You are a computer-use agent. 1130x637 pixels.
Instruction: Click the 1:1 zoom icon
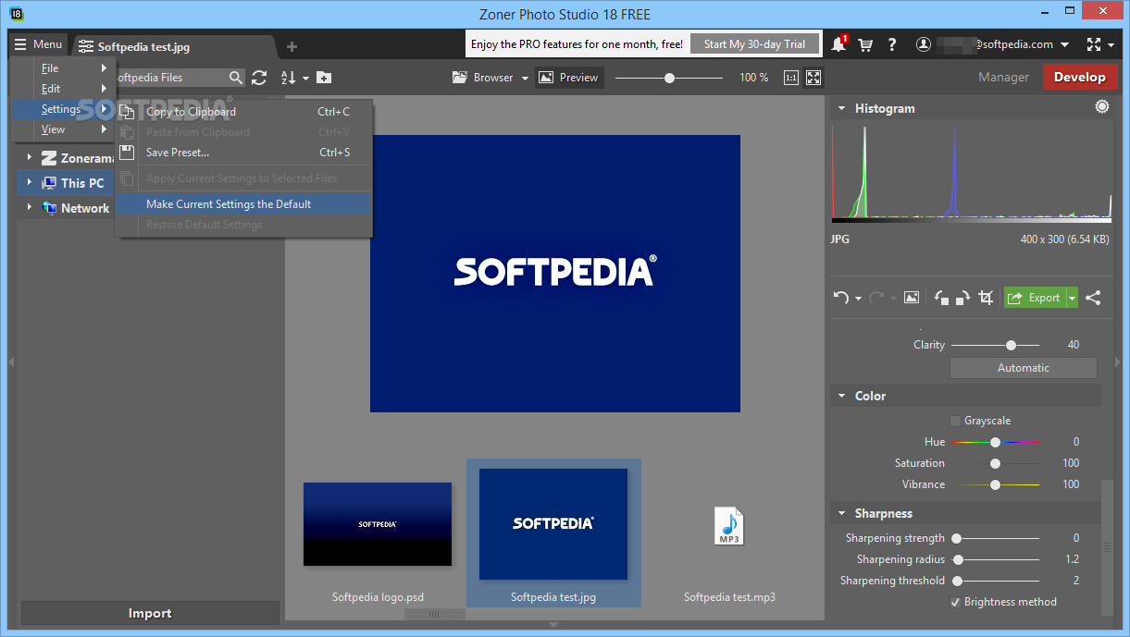coord(791,78)
